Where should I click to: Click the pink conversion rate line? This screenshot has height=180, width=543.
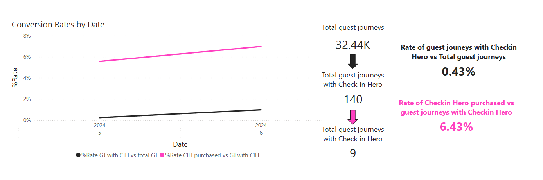180,54
